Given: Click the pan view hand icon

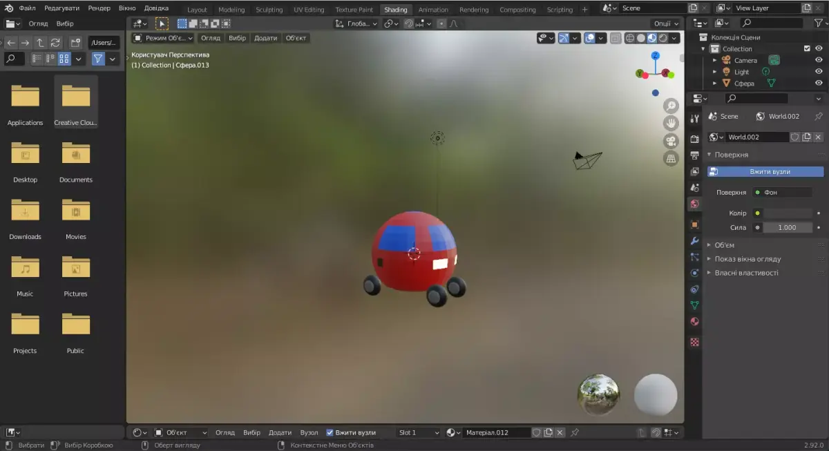Looking at the screenshot, I should [671, 123].
